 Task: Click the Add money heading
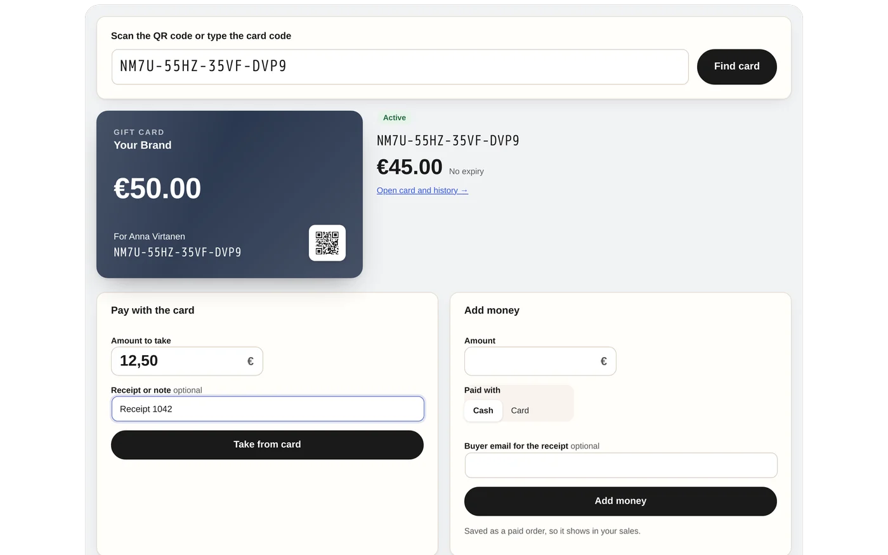pyautogui.click(x=492, y=310)
